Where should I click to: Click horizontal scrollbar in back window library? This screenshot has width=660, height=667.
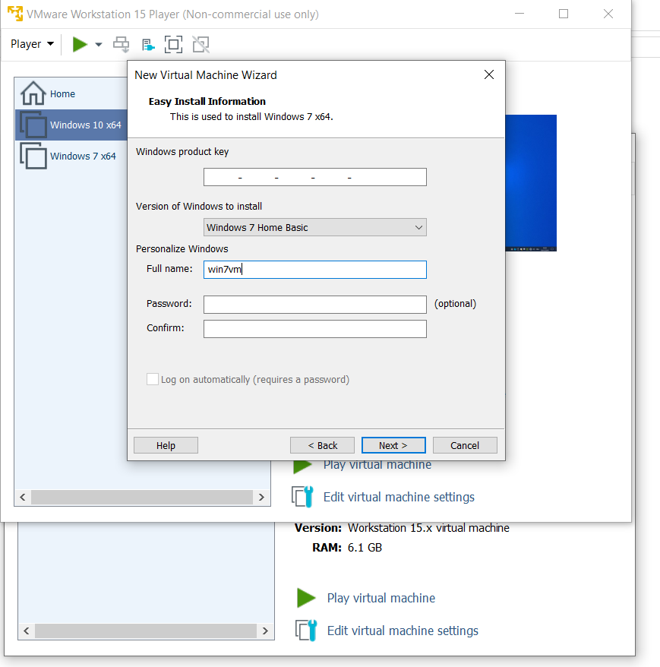click(146, 631)
